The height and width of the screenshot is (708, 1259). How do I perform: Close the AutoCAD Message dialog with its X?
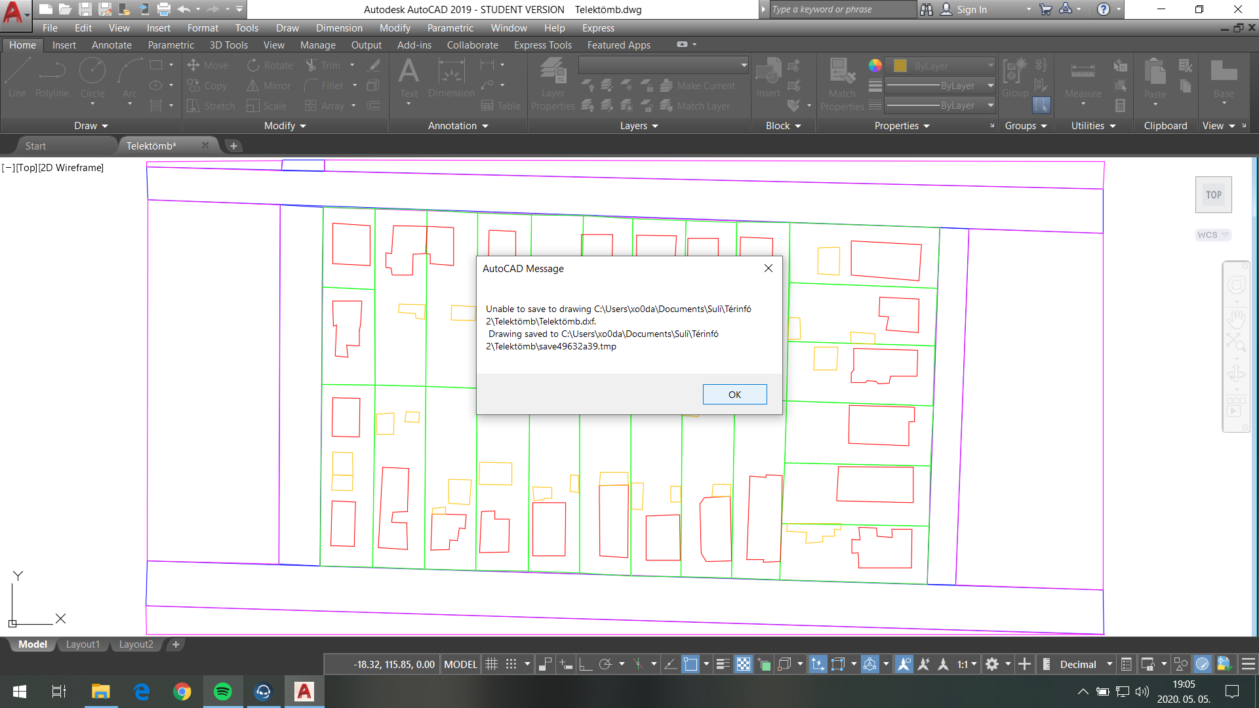[769, 268]
